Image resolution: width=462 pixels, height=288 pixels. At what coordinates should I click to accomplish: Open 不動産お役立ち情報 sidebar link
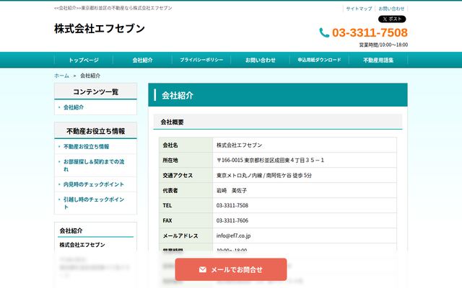pos(87,146)
